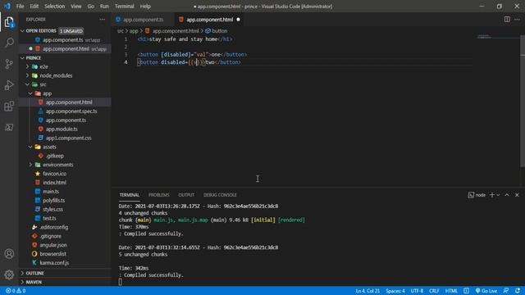Open the Manage gear icon
Image resolution: width=525 pixels, height=295 pixels.
click(x=9, y=275)
